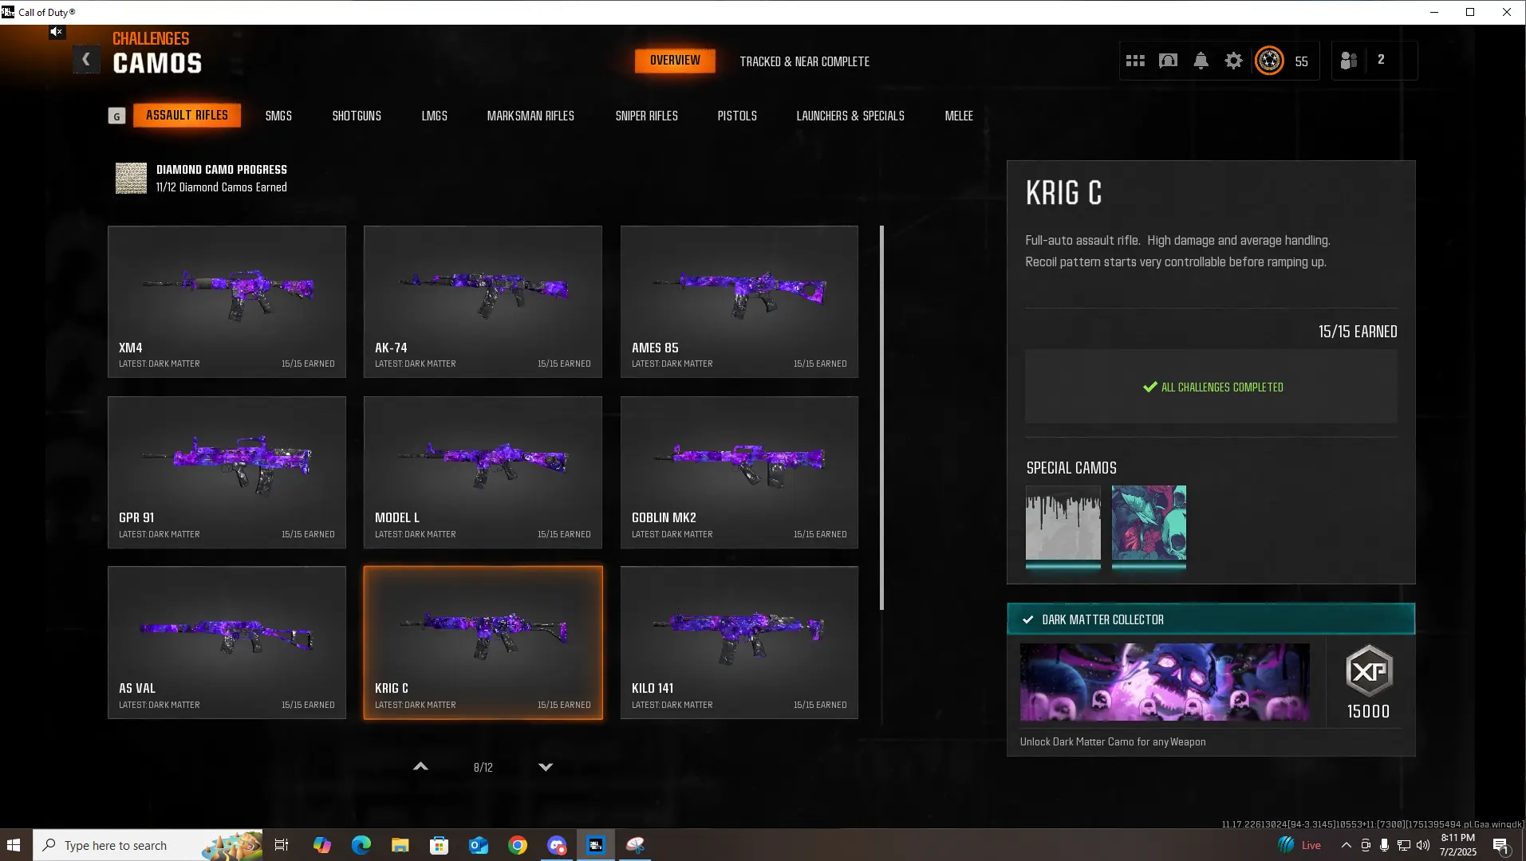
Task: Open the Kilo 141 weapon card
Action: (x=739, y=643)
